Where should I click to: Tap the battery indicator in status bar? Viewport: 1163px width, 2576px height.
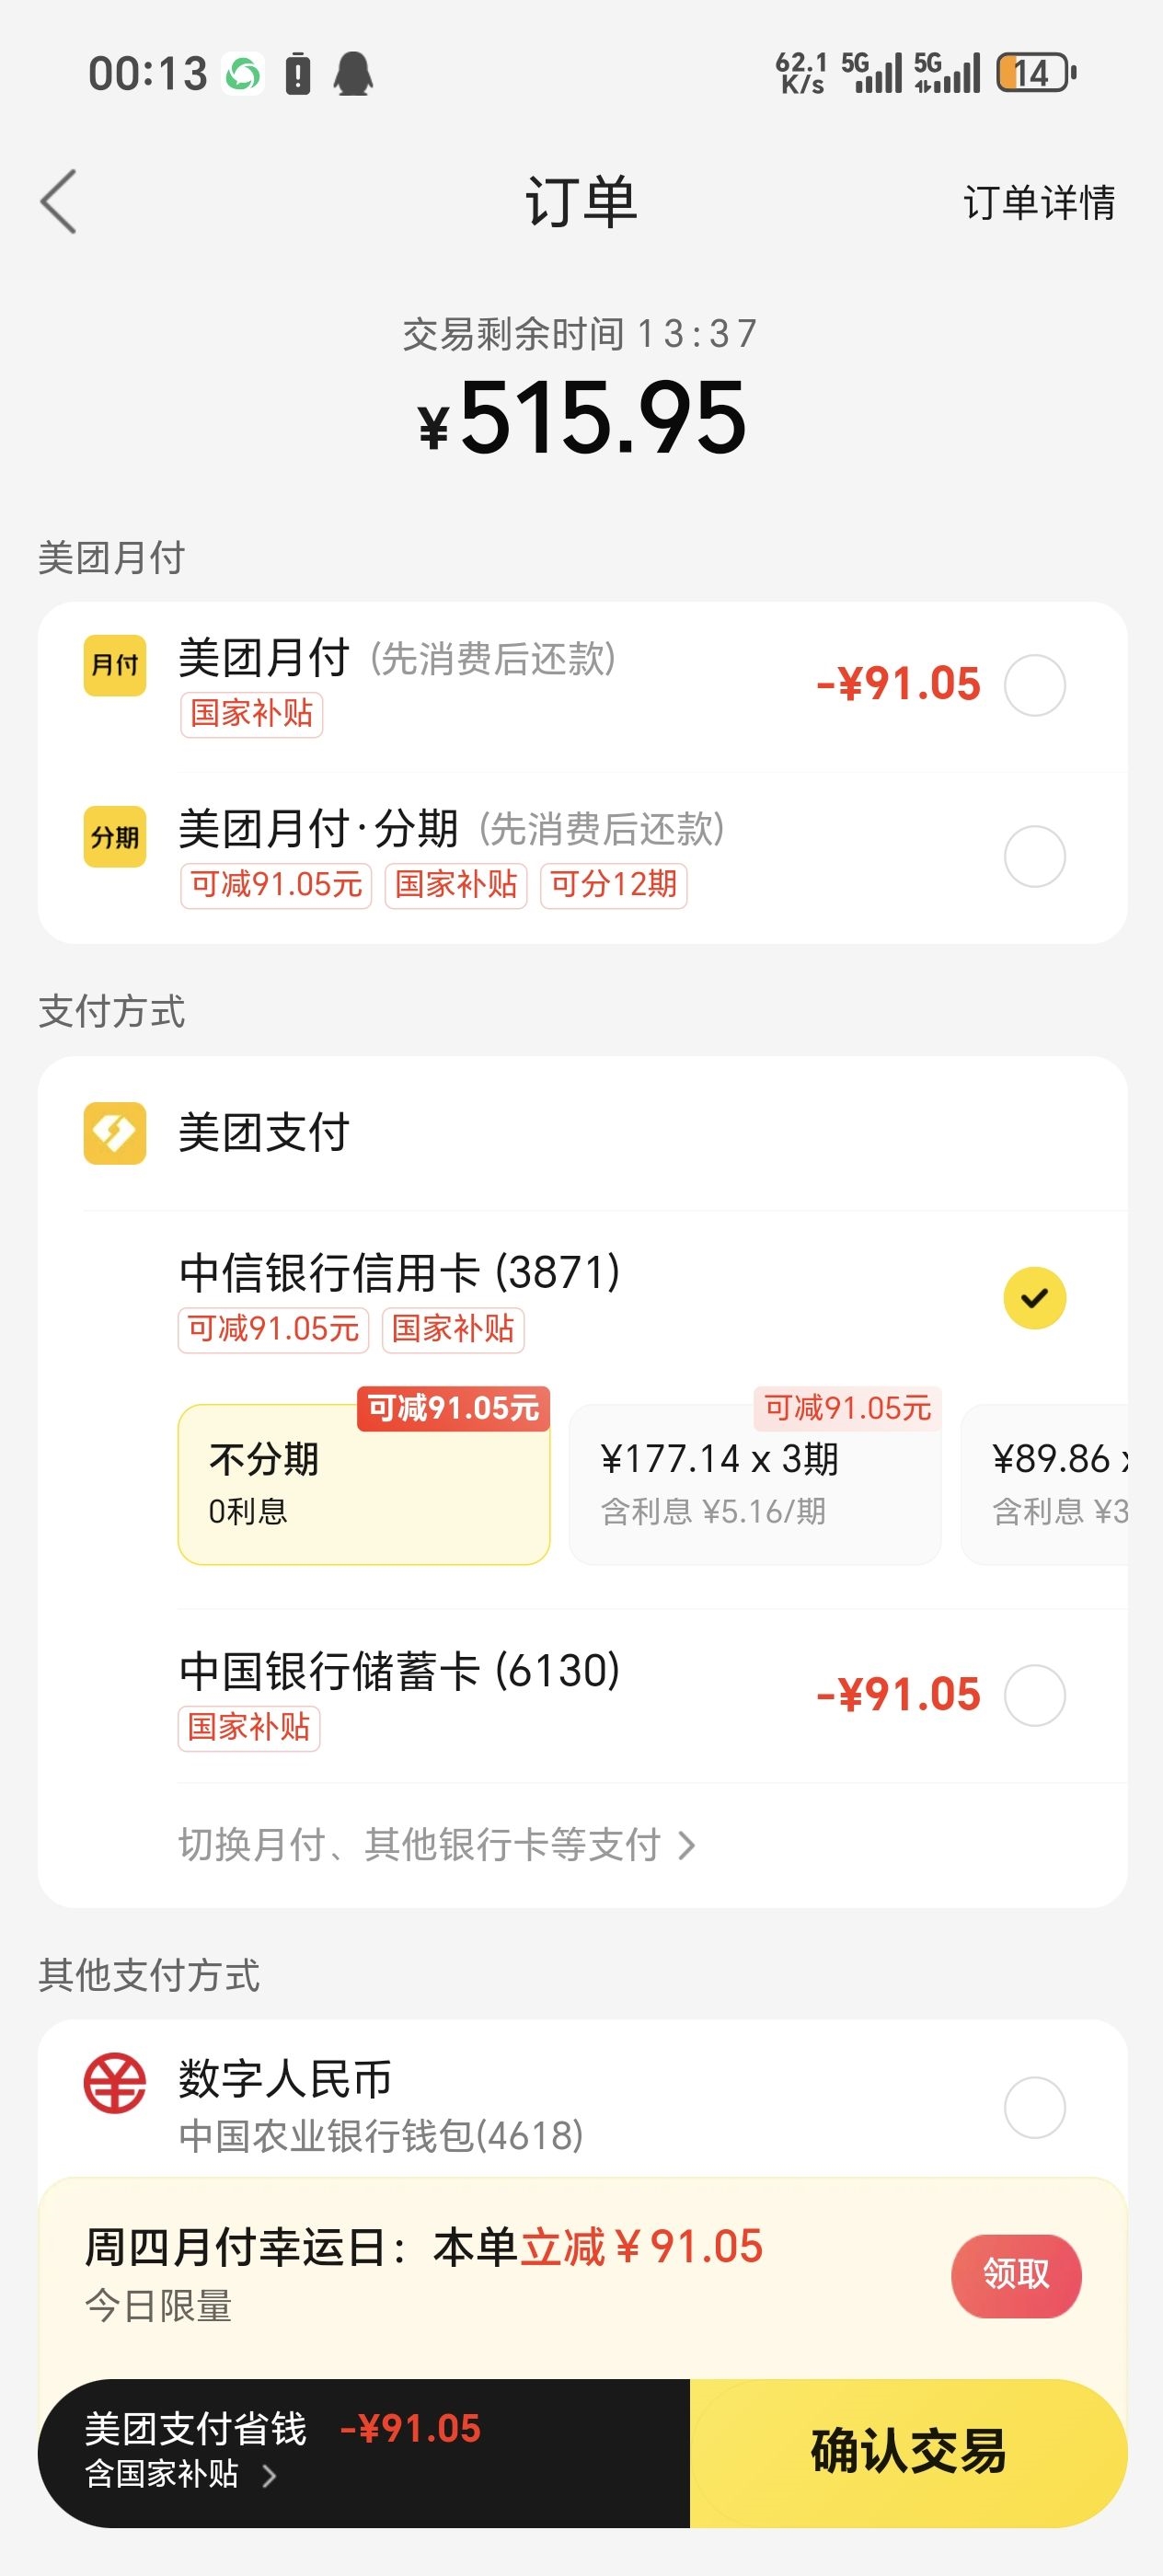[1035, 73]
